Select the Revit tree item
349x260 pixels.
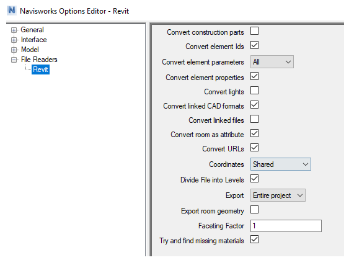click(40, 69)
